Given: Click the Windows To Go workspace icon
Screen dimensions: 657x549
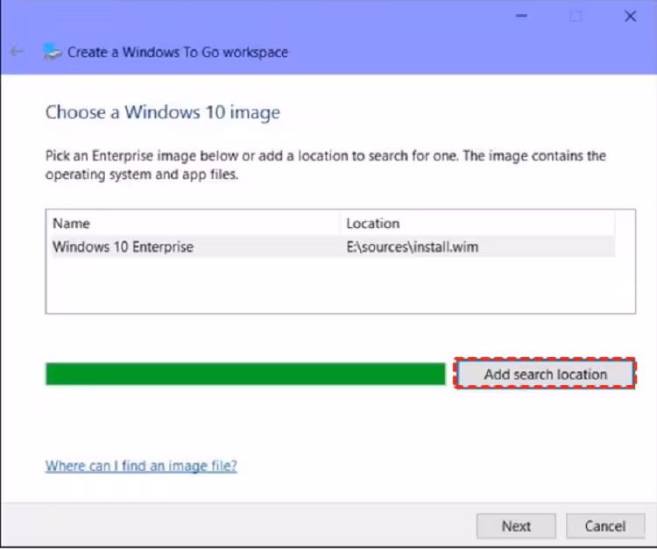Looking at the screenshot, I should 52,52.
